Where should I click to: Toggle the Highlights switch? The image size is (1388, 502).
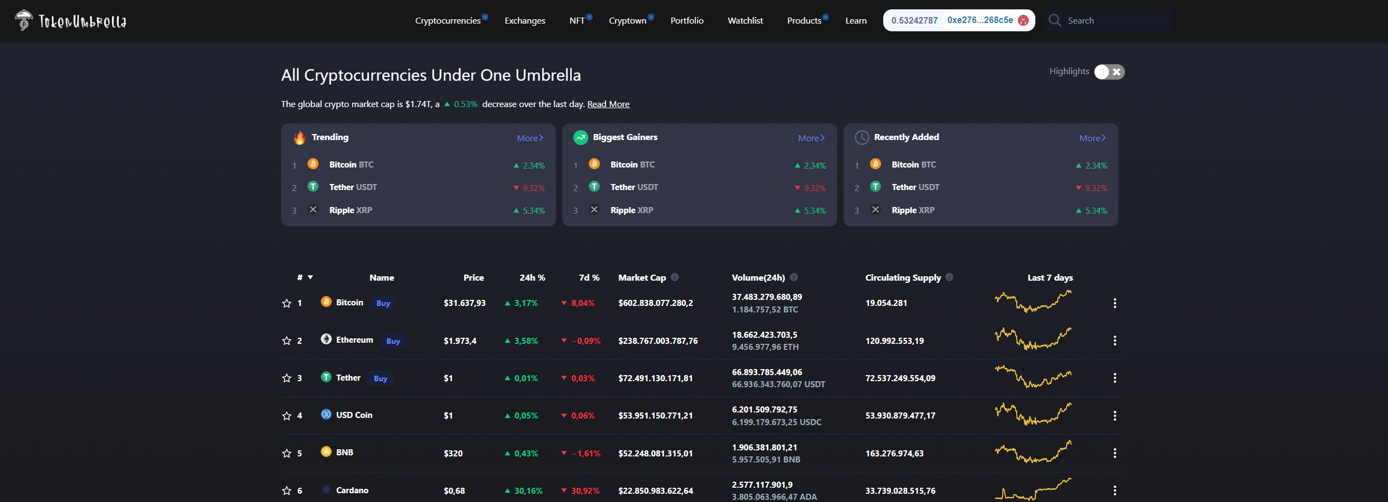click(1109, 72)
